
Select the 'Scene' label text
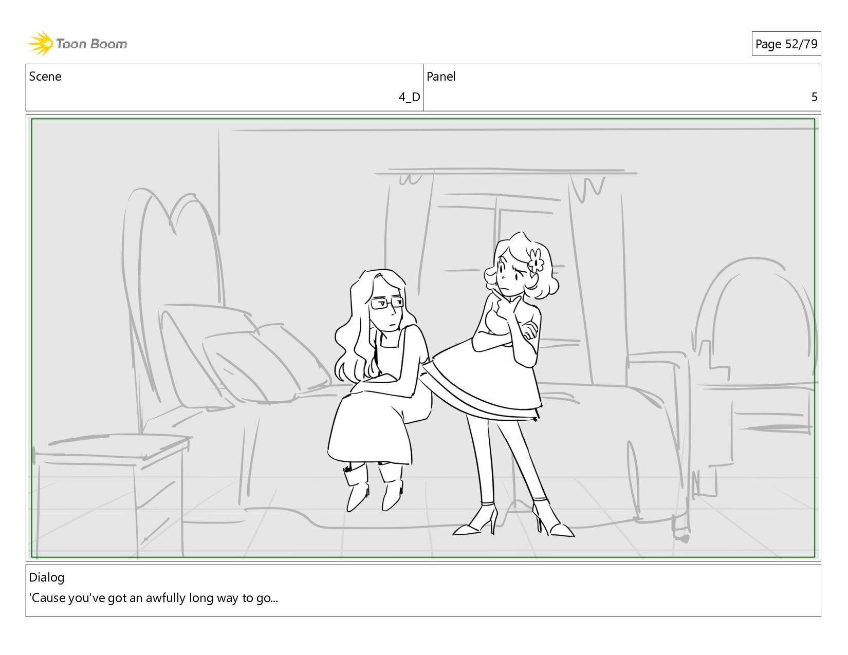45,77
